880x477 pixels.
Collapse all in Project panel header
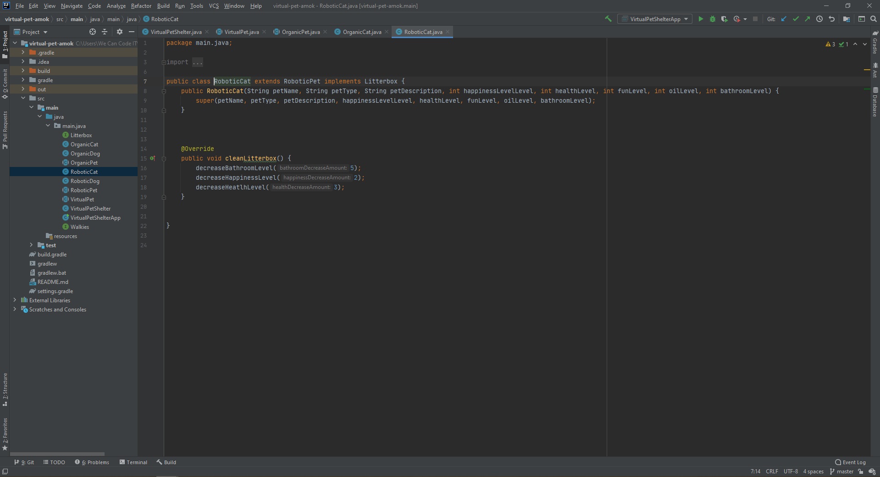click(105, 32)
